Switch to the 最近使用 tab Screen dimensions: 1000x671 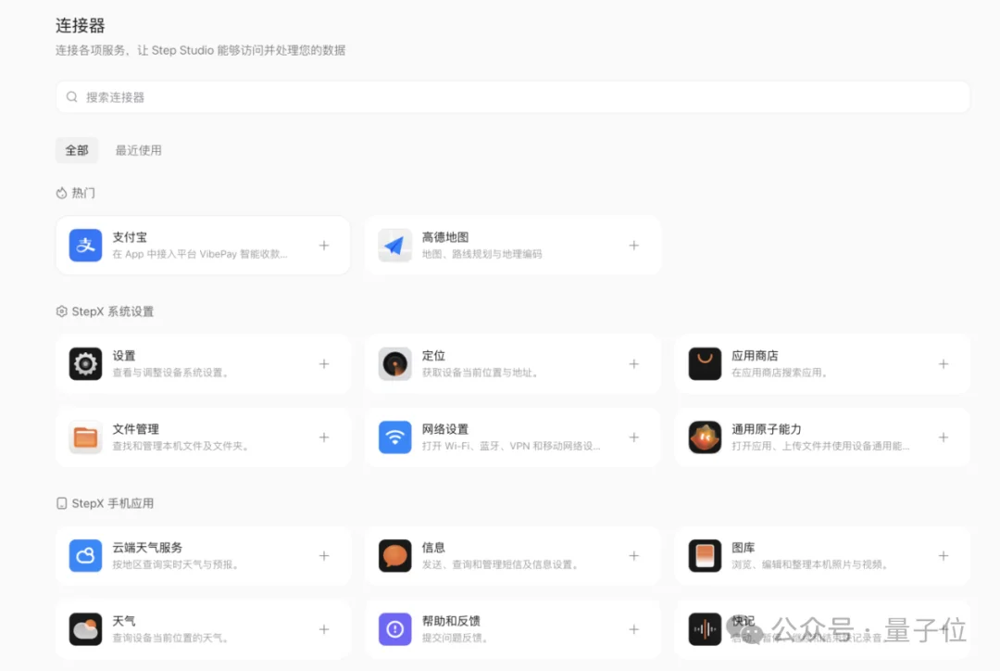(138, 150)
